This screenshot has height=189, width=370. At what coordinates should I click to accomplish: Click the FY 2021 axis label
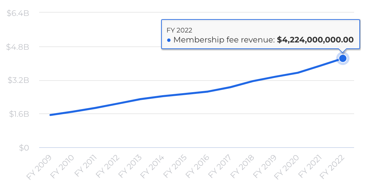(310, 166)
